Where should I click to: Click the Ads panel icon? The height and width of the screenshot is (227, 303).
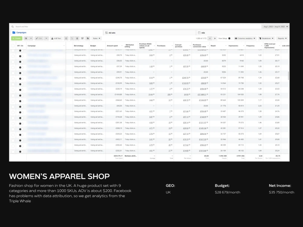pyautogui.click(x=199, y=33)
